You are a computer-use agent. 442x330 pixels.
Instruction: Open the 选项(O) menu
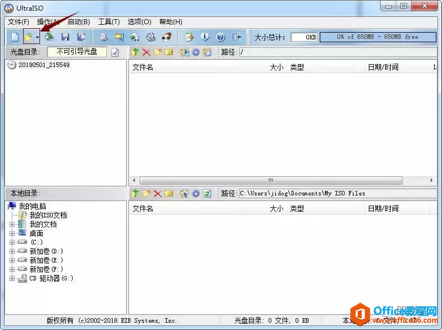click(x=139, y=22)
